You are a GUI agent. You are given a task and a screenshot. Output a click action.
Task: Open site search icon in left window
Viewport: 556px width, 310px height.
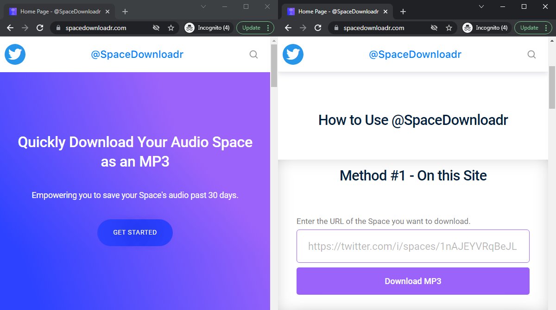click(x=253, y=55)
